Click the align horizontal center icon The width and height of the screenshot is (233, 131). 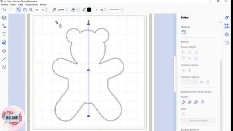[x=190, y=52]
